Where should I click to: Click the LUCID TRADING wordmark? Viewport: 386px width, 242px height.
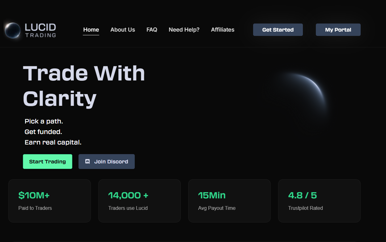40,30
